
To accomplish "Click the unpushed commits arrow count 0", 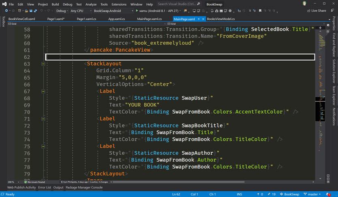I will [260, 194].
